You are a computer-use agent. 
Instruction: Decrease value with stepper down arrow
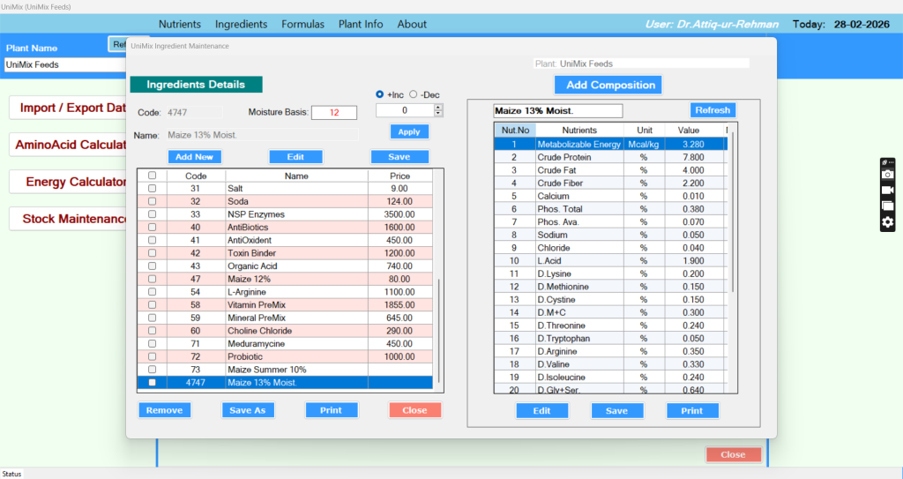(x=438, y=114)
